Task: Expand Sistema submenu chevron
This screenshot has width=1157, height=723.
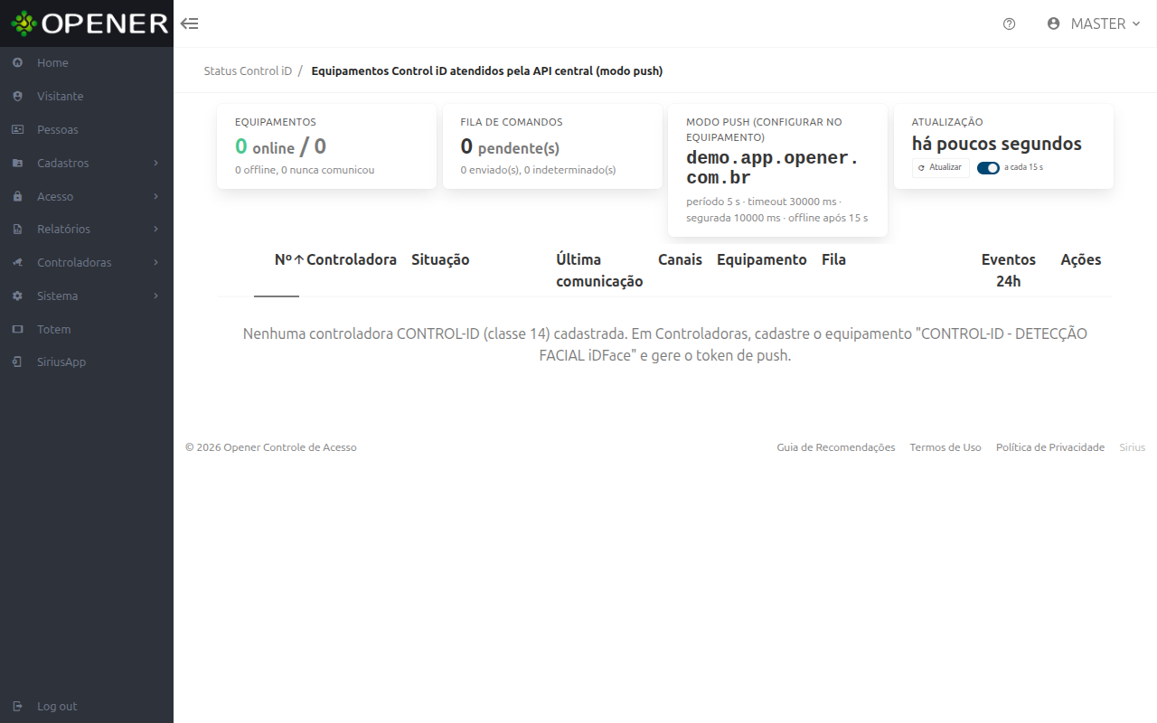Action: (156, 296)
